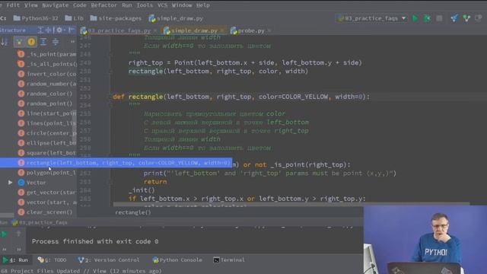Open the Run menu
This screenshot has height=274, width=487.
coord(127,5)
